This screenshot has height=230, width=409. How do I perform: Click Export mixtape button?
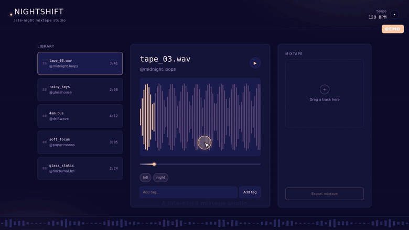325,194
